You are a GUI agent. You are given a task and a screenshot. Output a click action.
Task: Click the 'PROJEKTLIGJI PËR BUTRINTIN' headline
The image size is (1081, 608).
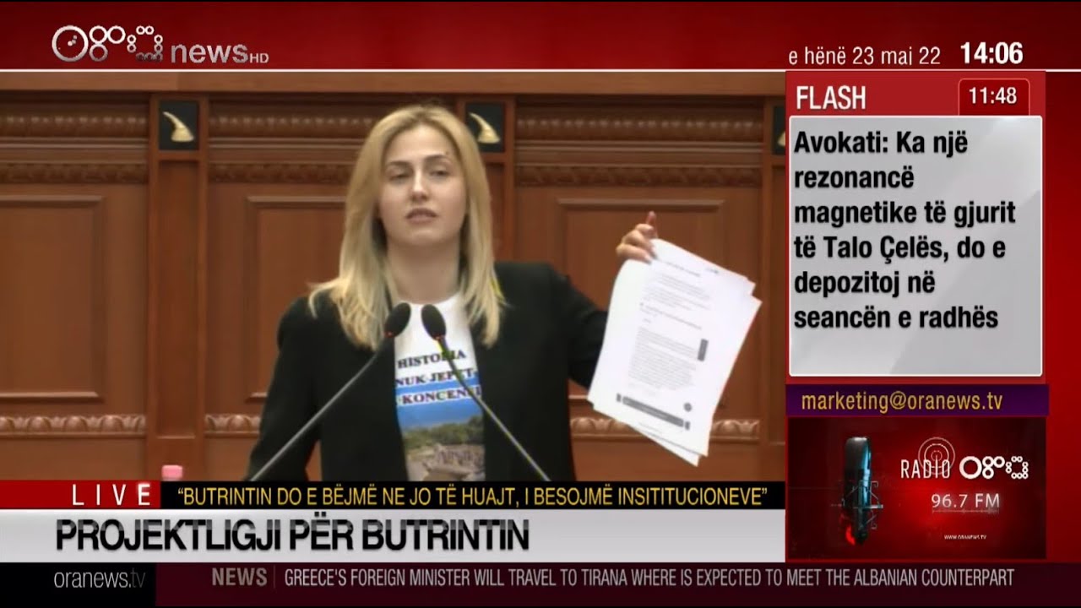pyautogui.click(x=292, y=535)
